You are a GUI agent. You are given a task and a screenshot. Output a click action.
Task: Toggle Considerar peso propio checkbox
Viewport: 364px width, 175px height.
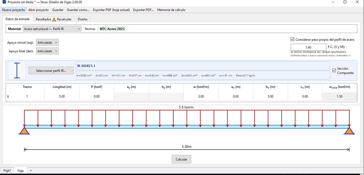point(292,39)
